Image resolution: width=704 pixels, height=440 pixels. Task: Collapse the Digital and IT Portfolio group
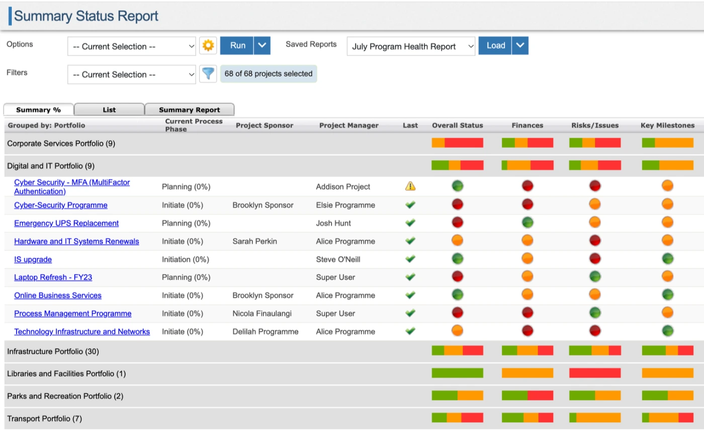click(51, 166)
